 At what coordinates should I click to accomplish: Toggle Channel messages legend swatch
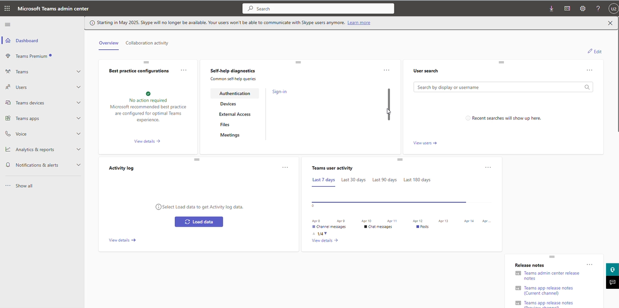[x=314, y=227]
